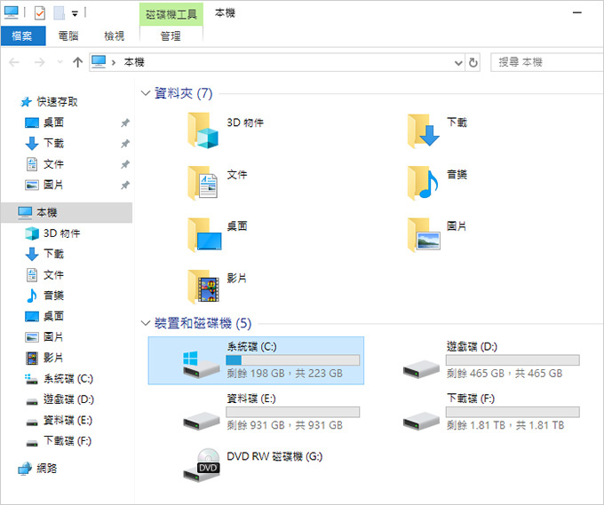Open quick access toolbar customize dropdown

[x=75, y=14]
